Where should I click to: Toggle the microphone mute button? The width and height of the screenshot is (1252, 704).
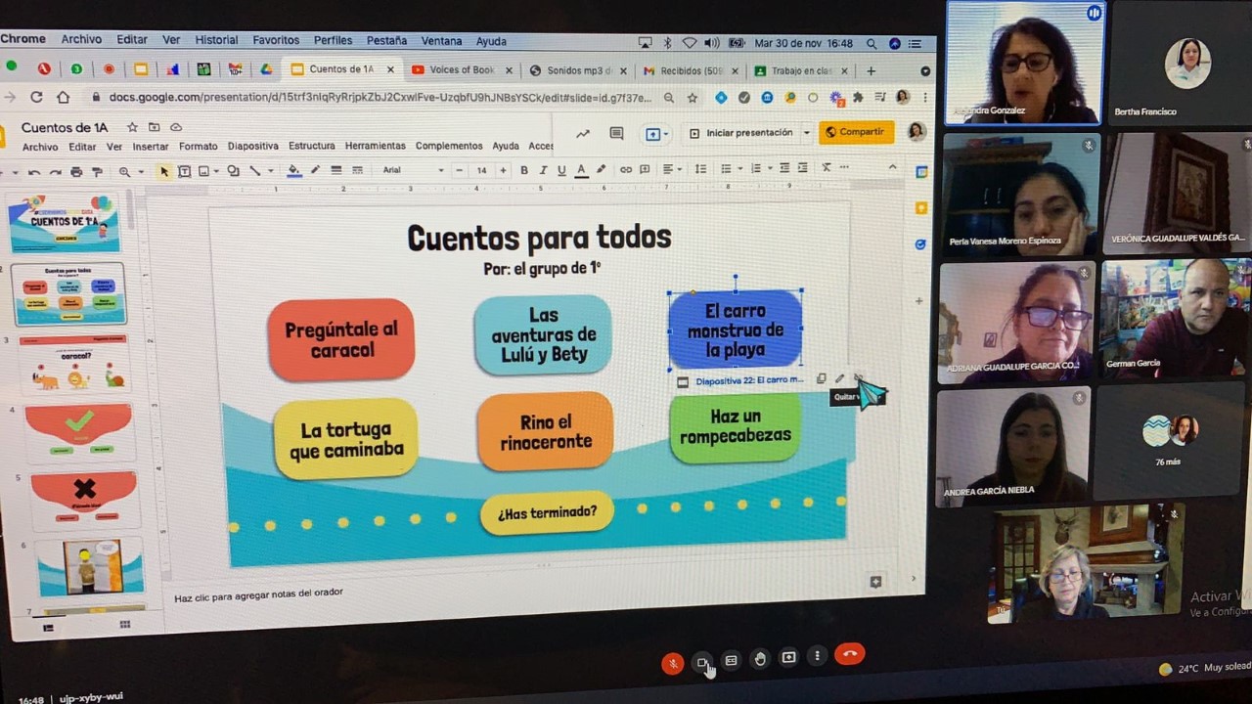[x=673, y=663]
